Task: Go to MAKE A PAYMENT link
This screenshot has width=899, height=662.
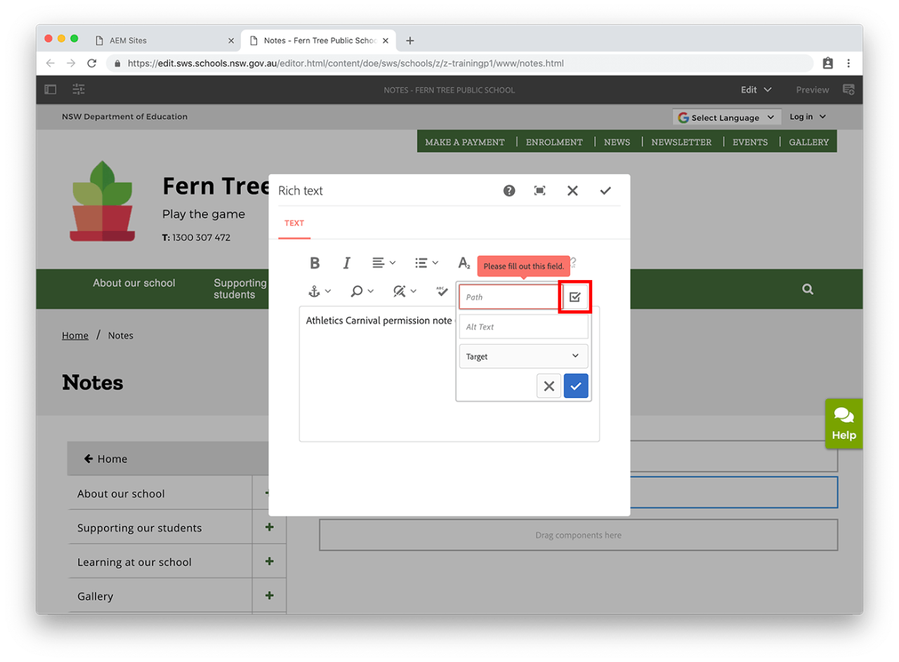Action: point(465,142)
